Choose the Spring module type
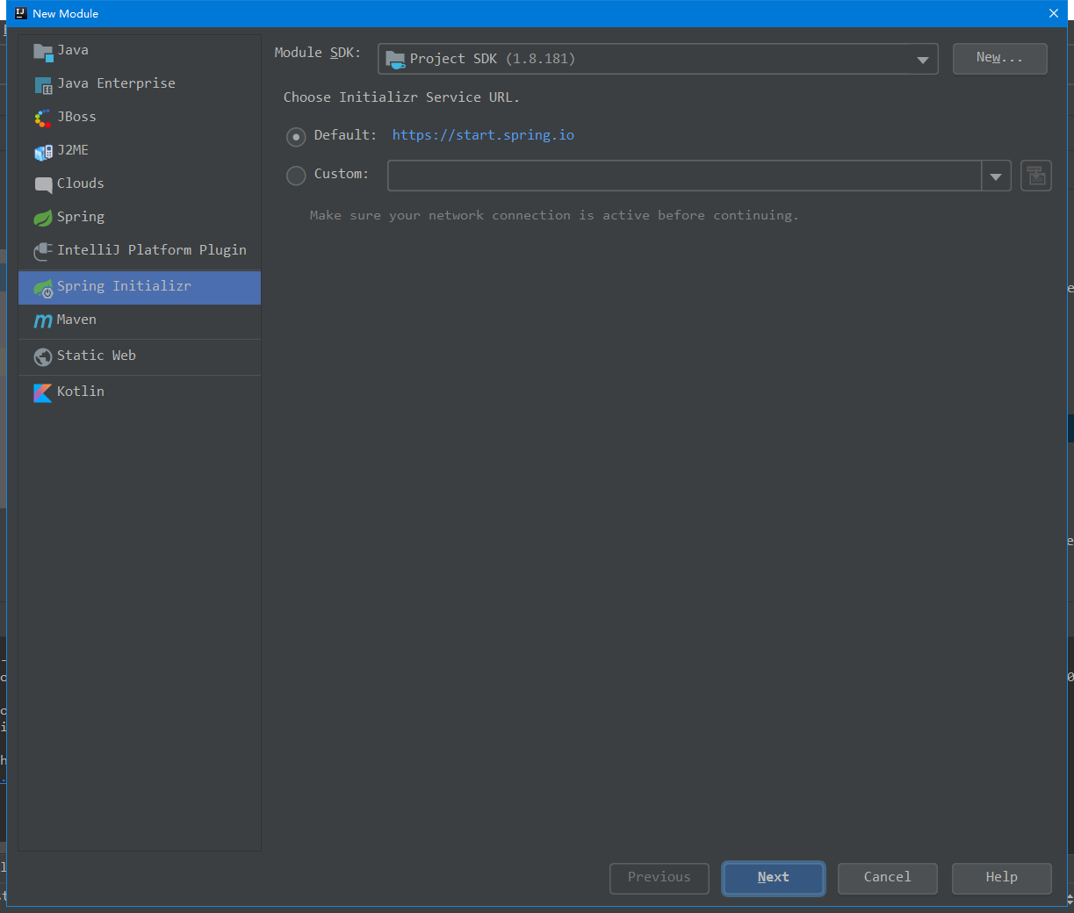This screenshot has width=1074, height=913. pos(140,218)
